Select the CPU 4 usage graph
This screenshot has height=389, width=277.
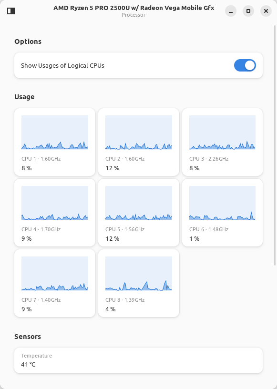[x=55, y=203]
